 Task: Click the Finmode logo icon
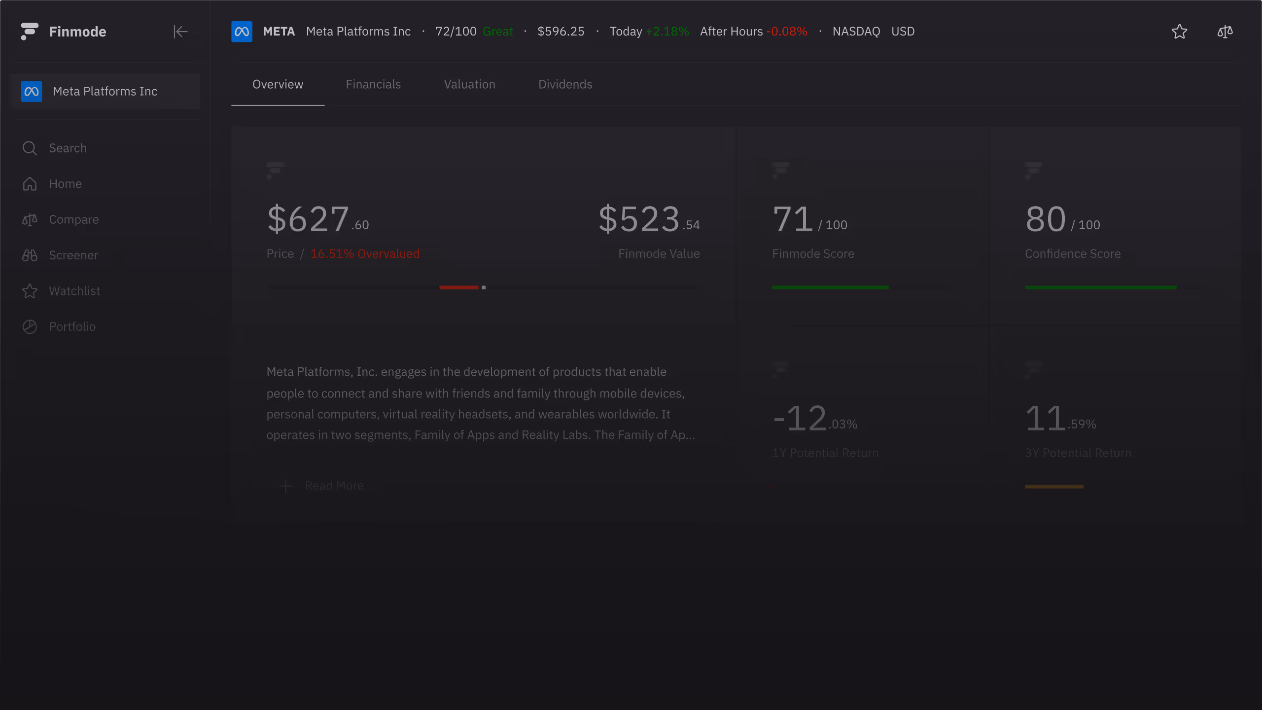click(29, 32)
